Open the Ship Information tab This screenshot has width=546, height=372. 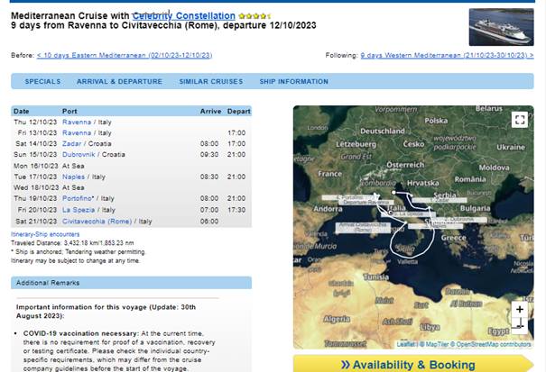[294, 81]
